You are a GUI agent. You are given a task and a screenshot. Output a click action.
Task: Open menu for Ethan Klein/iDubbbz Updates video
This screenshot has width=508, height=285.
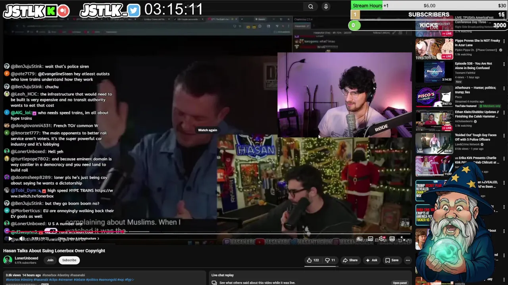(x=504, y=112)
